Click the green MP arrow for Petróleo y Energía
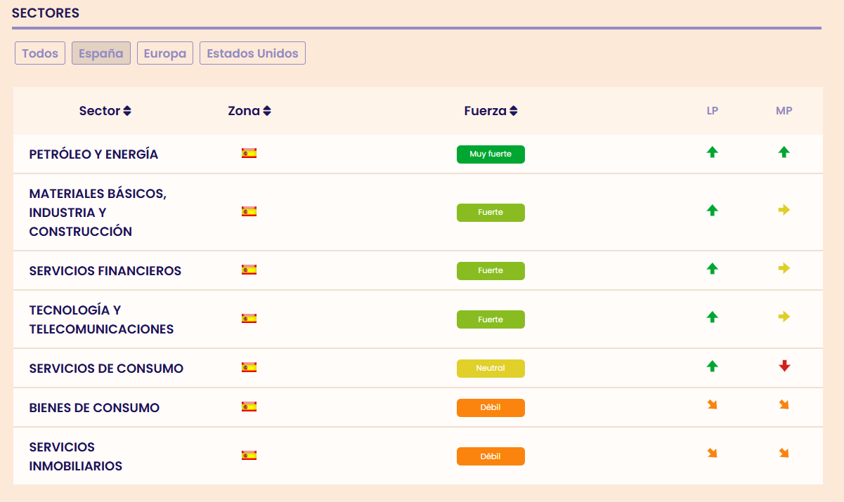The image size is (844, 502). [784, 152]
